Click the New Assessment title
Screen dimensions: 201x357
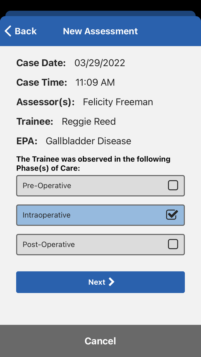(100, 31)
